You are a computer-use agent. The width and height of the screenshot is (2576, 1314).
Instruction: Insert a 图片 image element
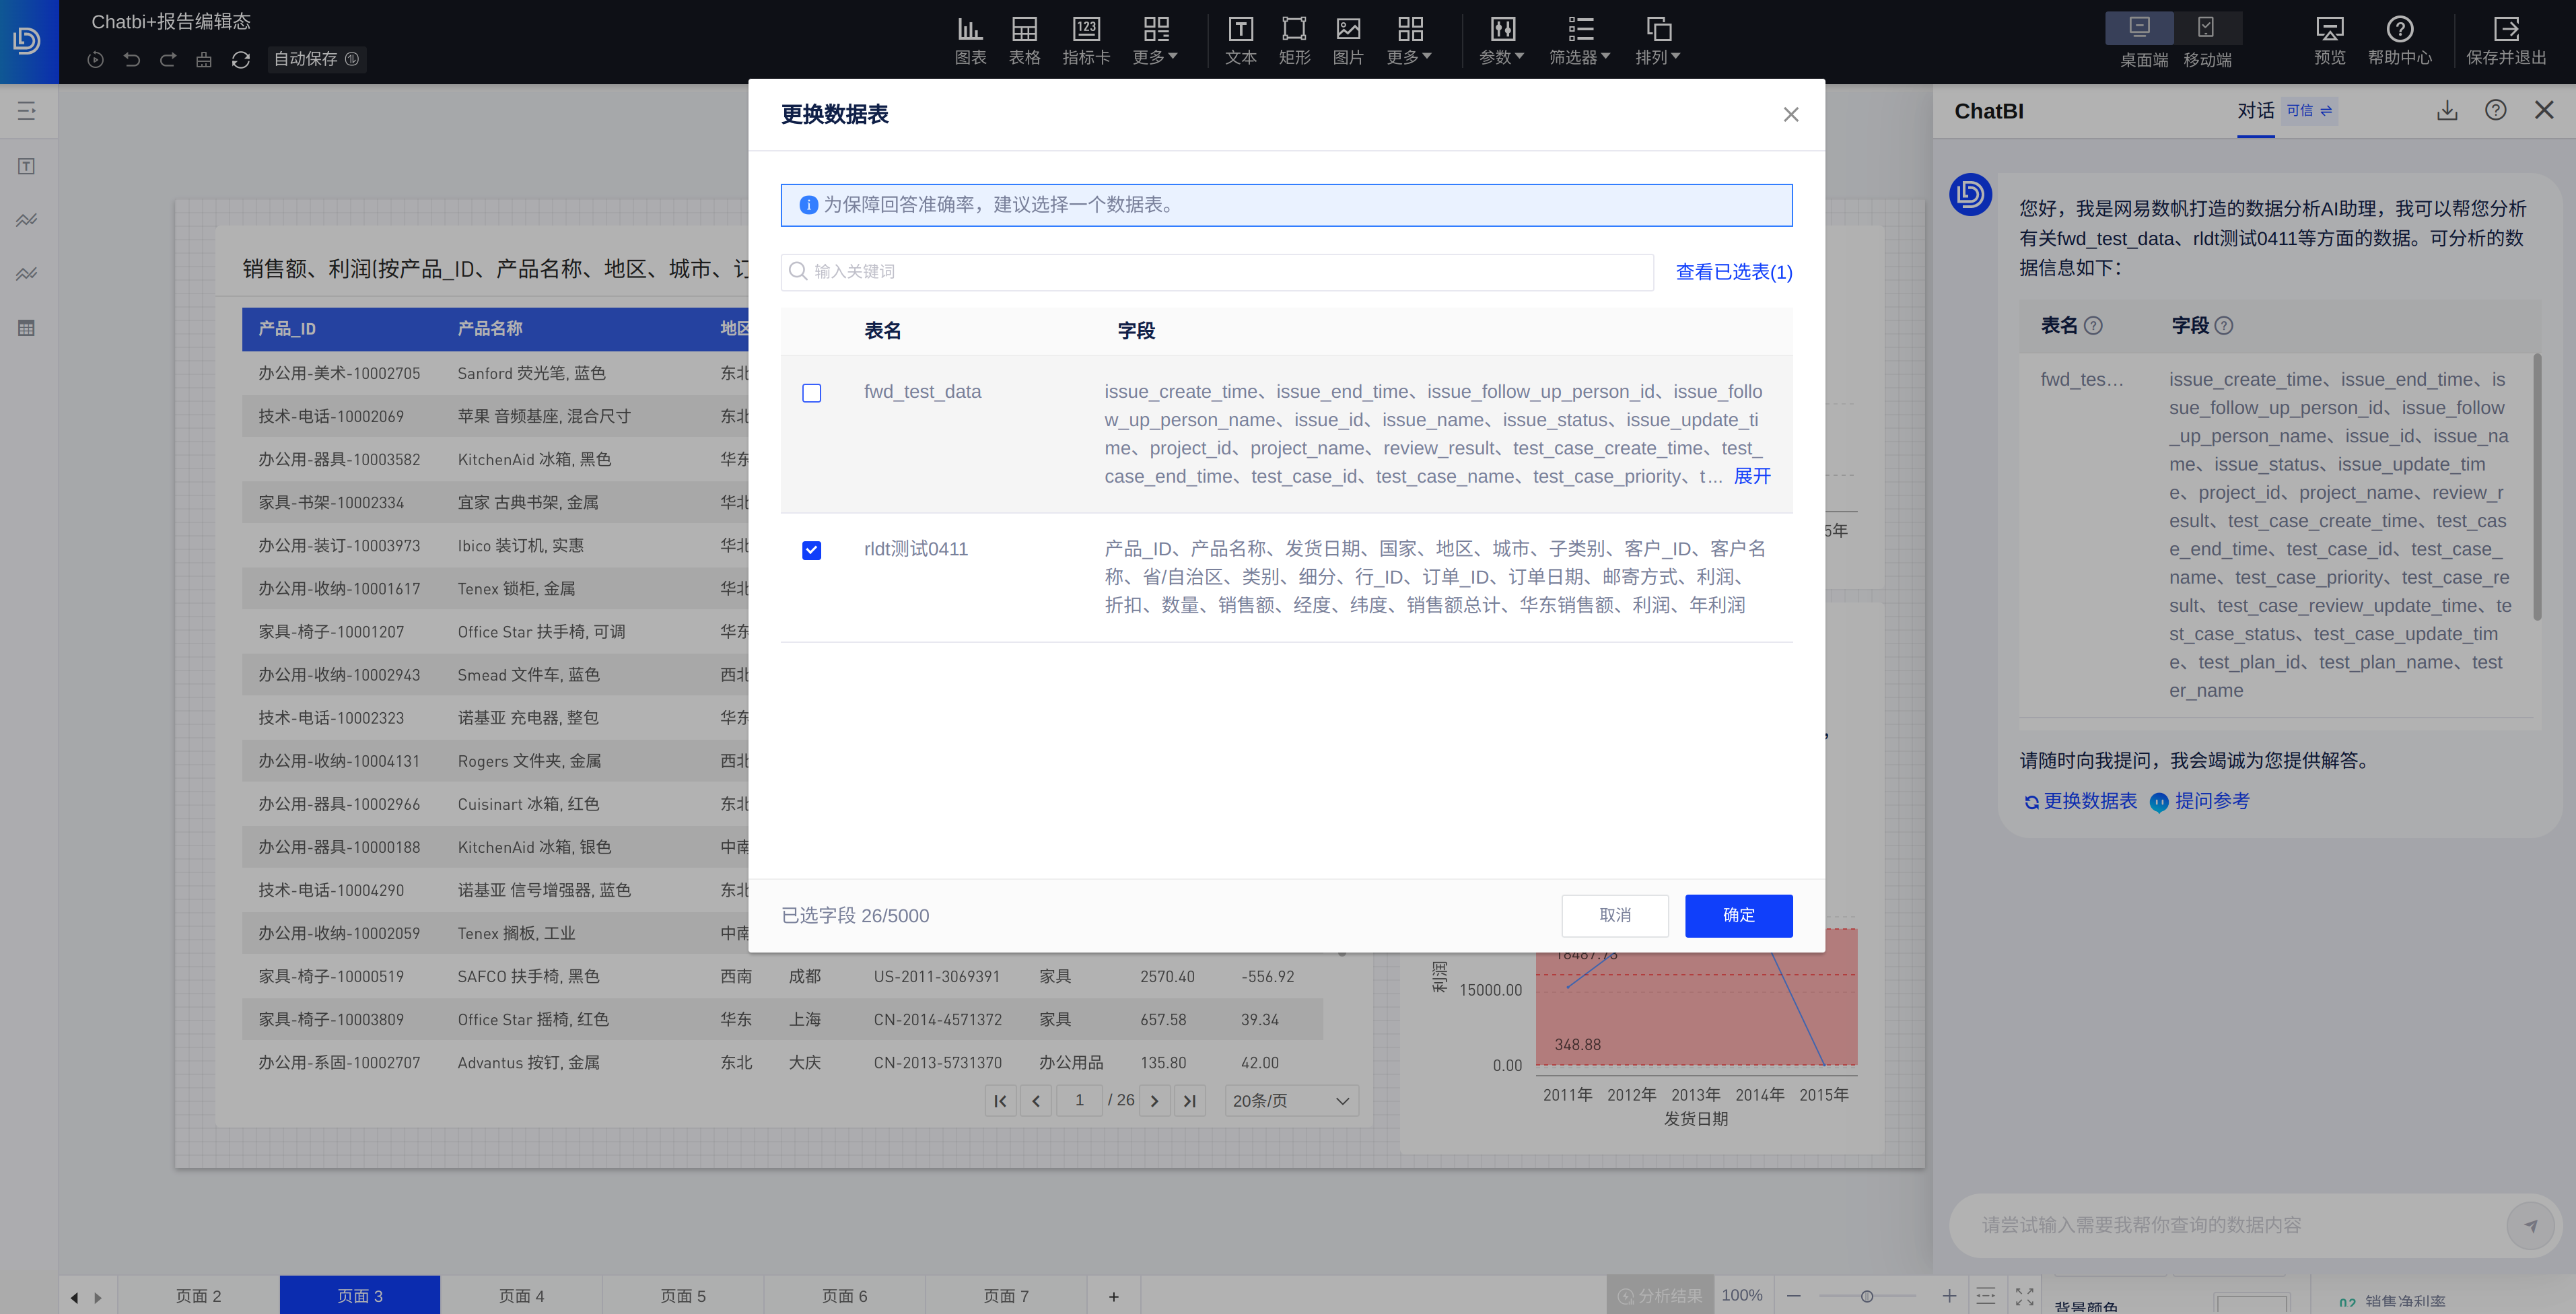point(1347,40)
